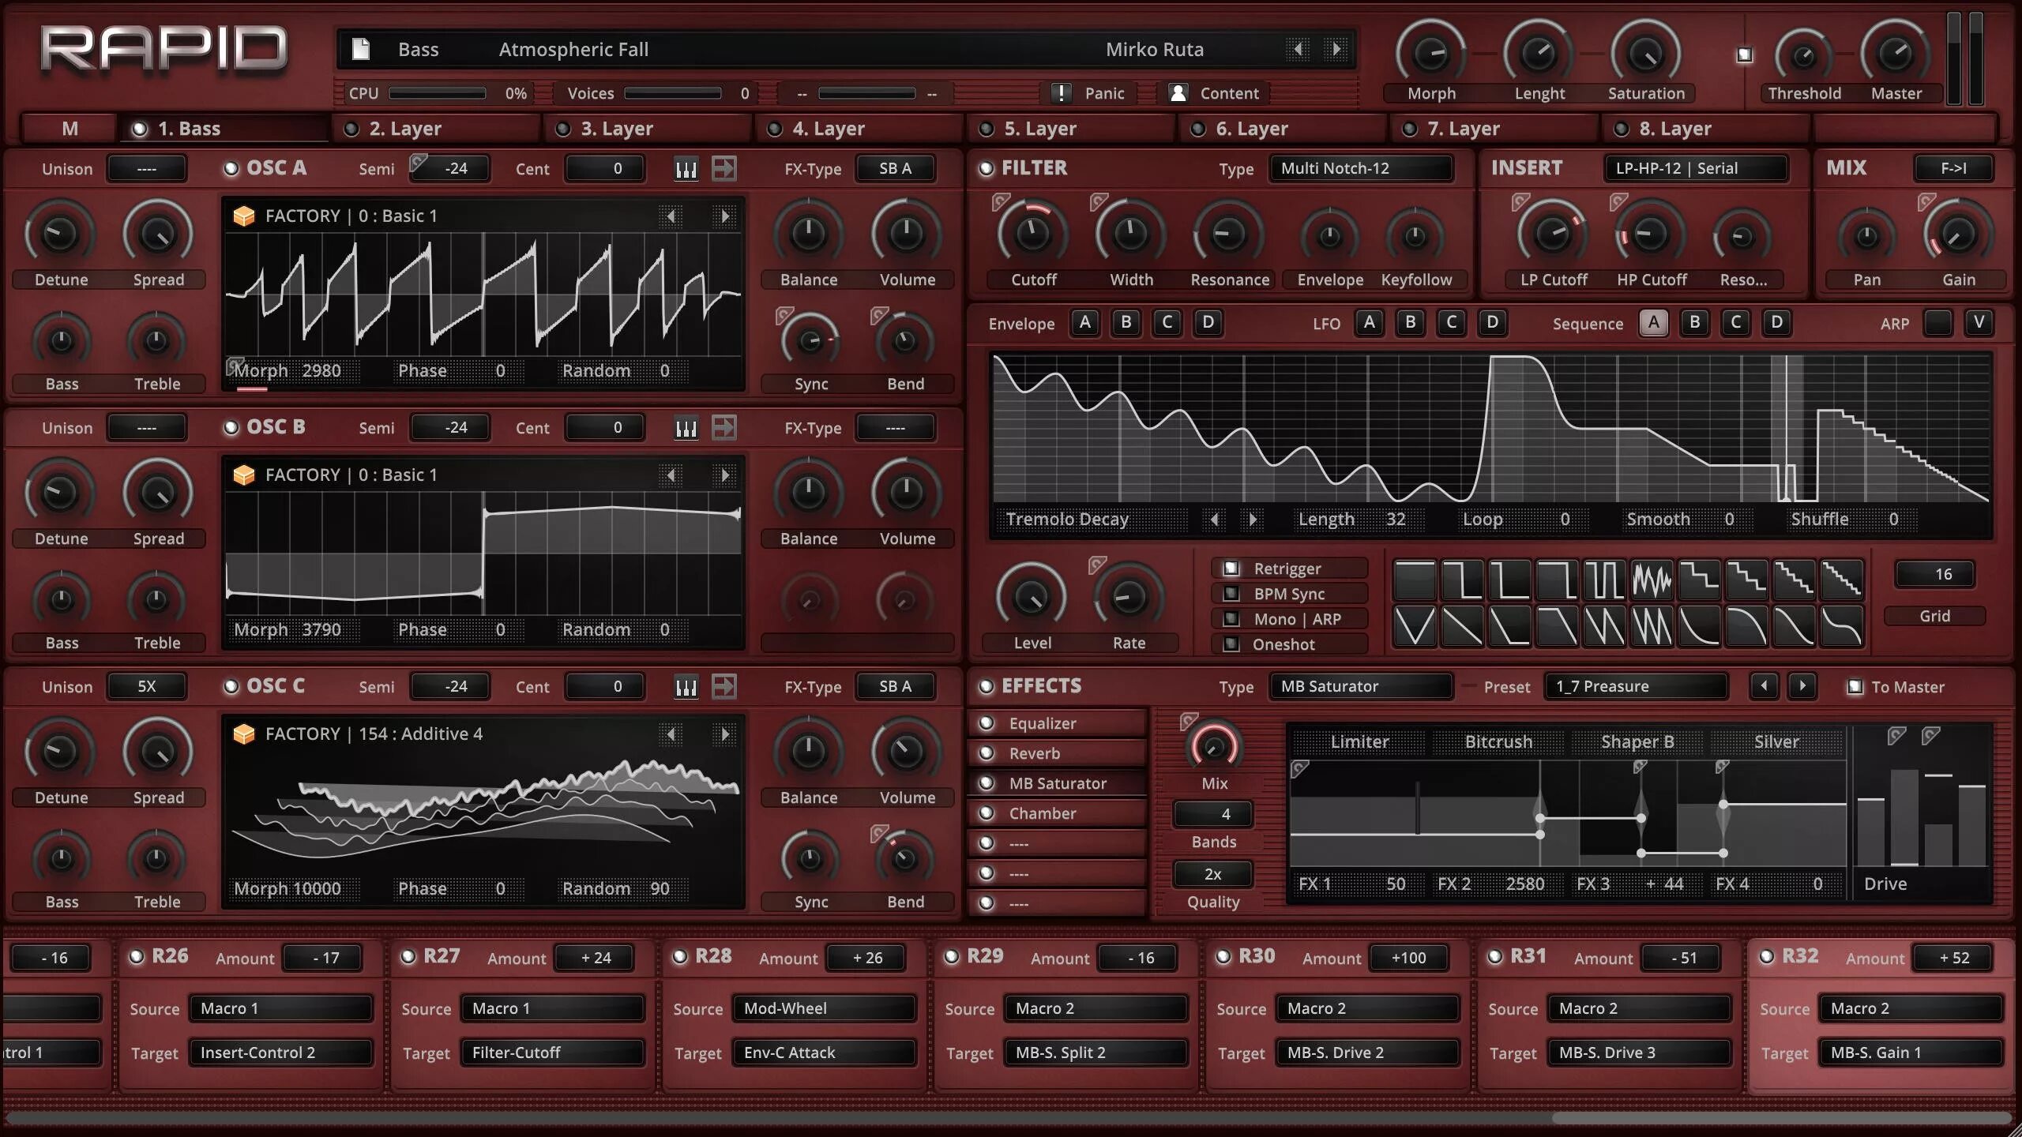Enable Oneshot checkbox
This screenshot has width=2022, height=1137.
[x=1231, y=644]
